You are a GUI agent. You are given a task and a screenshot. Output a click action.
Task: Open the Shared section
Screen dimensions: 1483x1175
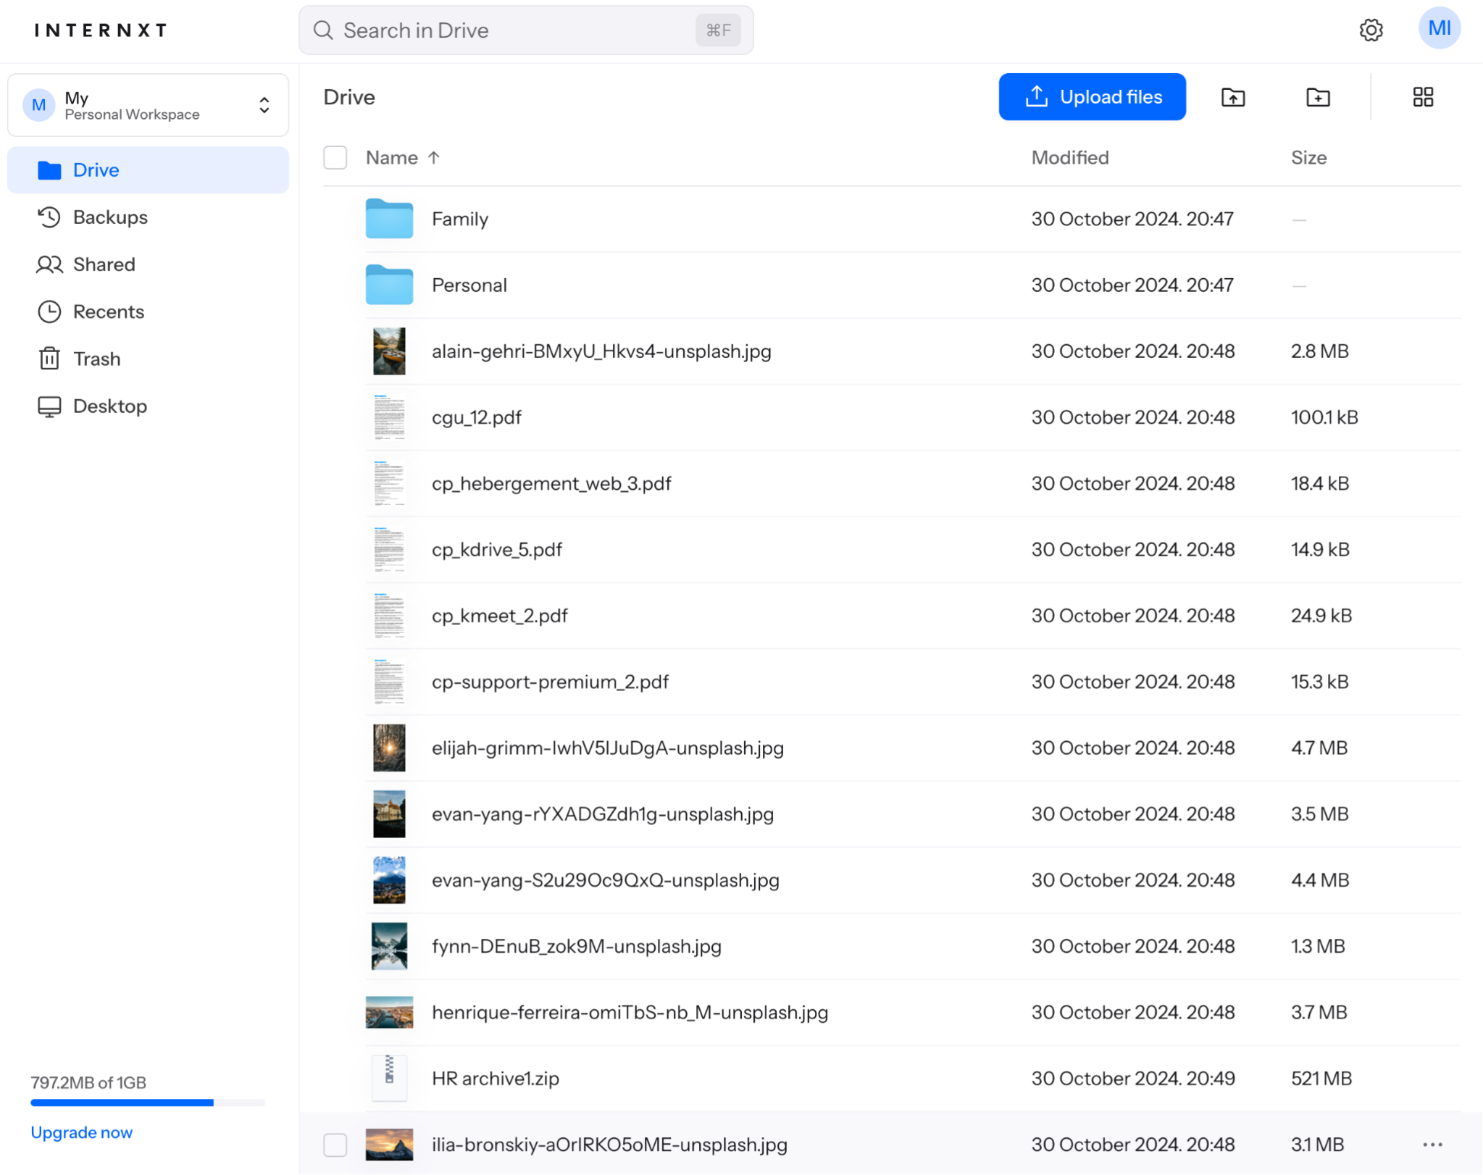point(148,264)
